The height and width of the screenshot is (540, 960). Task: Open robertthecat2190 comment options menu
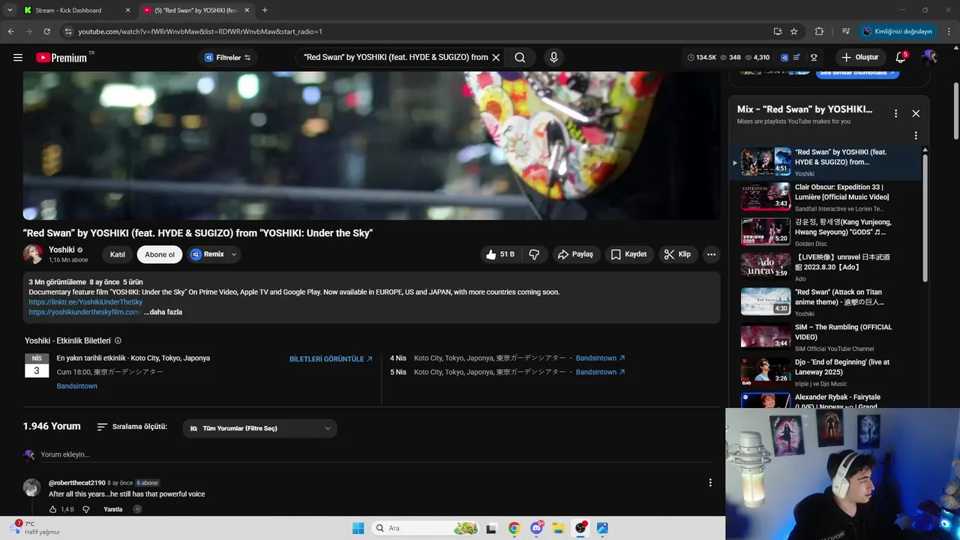coord(710,483)
